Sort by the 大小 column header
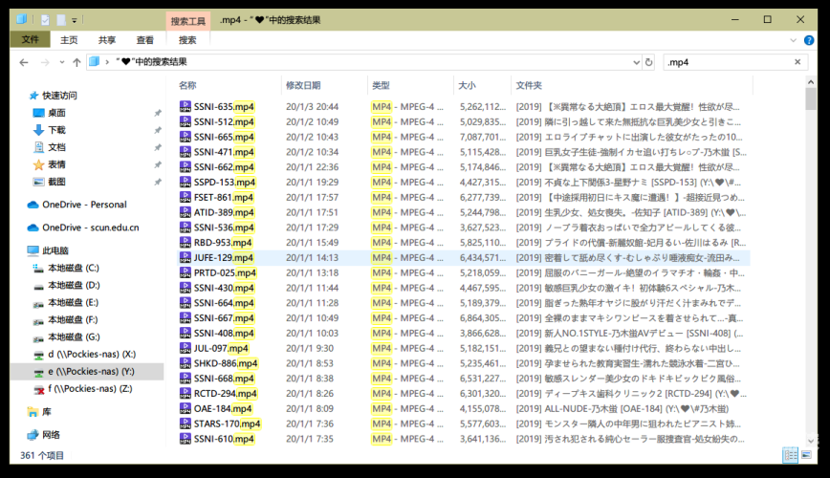Image resolution: width=830 pixels, height=478 pixels. point(467,85)
